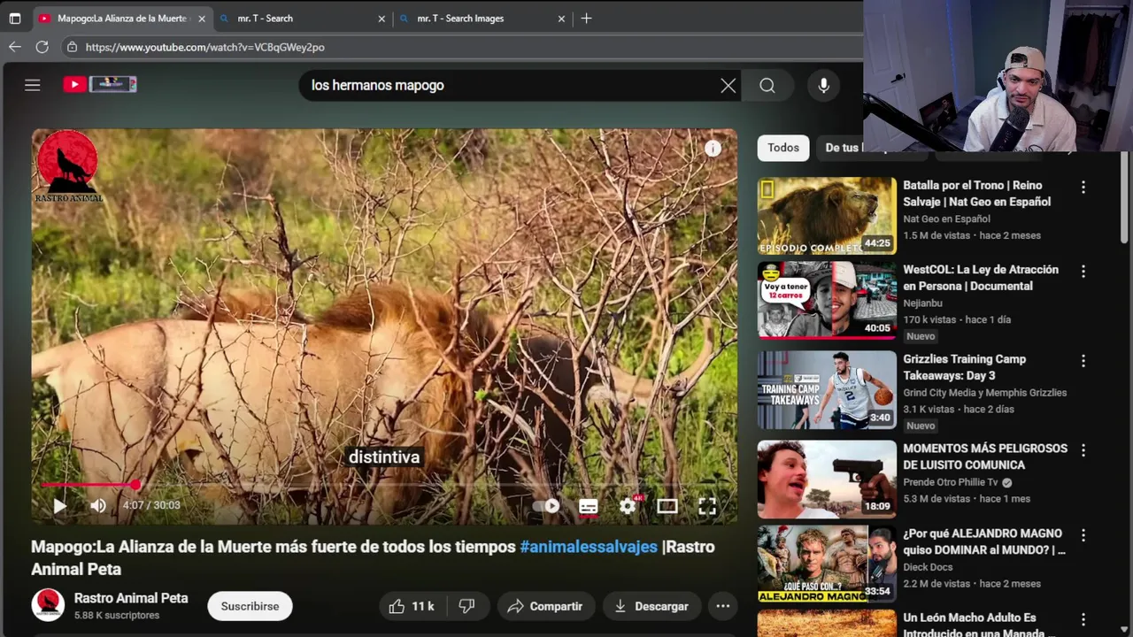Open the browser tab actions menu icon

pos(15,18)
